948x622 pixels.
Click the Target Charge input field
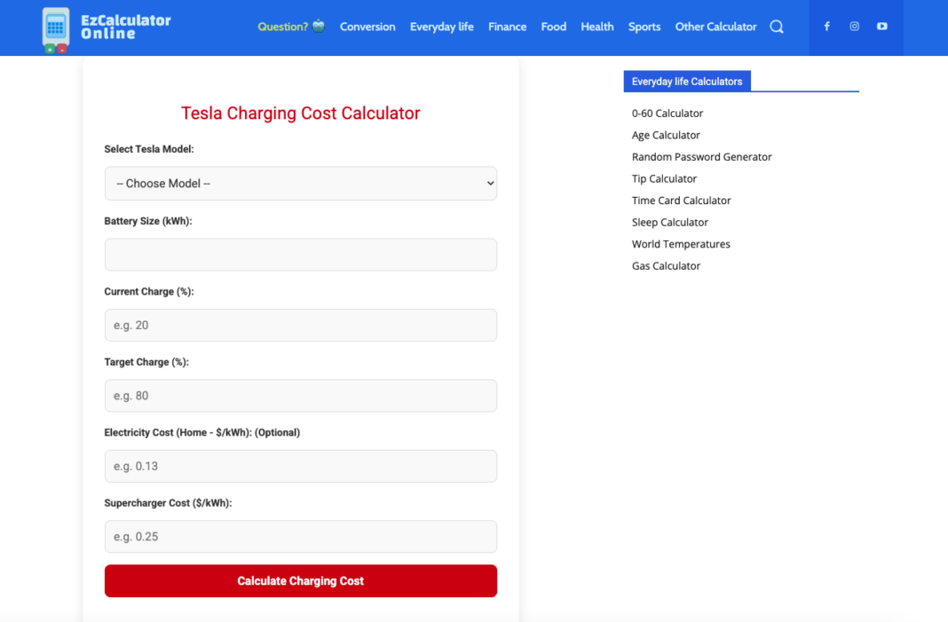coord(300,395)
